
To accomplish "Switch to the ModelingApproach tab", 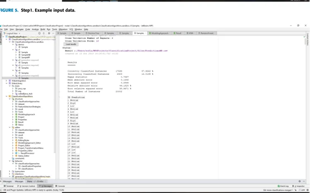I will (x=159, y=33).
